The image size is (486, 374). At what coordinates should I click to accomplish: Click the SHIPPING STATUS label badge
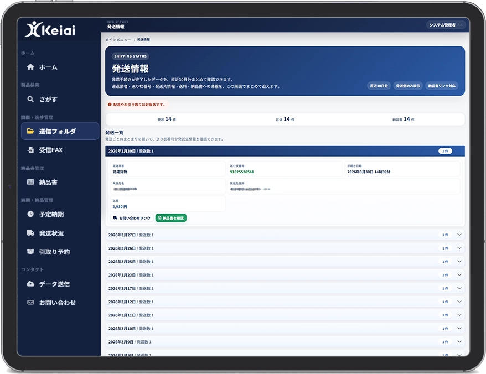point(130,56)
